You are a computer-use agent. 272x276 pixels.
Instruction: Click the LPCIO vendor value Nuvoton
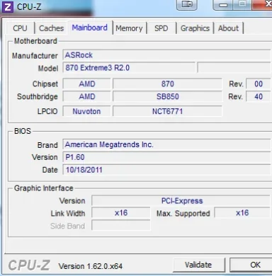coord(86,111)
